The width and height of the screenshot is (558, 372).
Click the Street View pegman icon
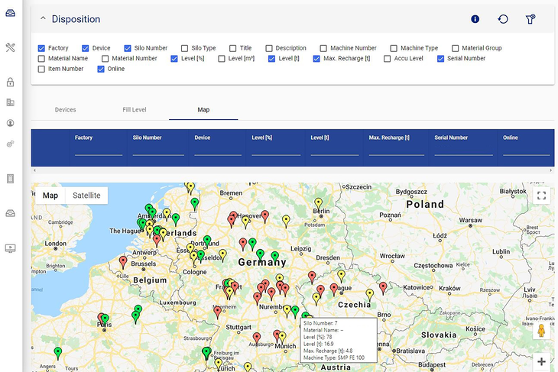click(541, 331)
